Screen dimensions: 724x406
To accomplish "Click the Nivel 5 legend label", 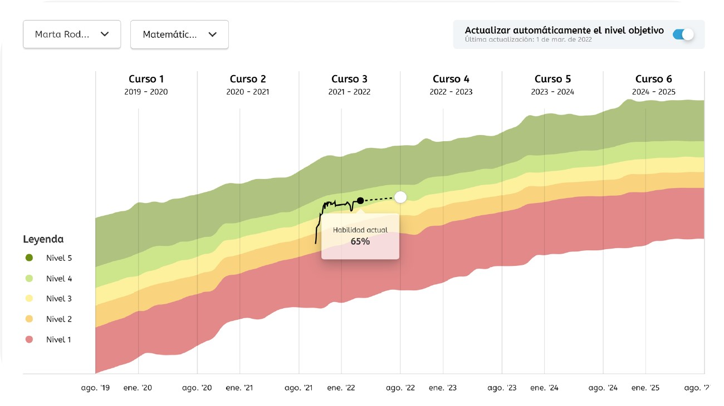I will (59, 258).
